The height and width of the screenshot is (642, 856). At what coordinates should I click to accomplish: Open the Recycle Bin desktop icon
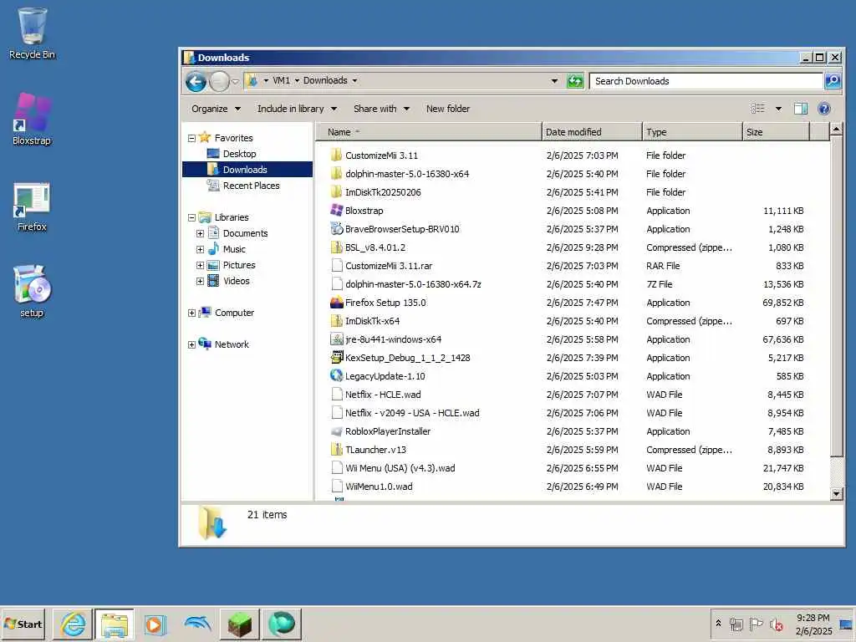coord(32,33)
